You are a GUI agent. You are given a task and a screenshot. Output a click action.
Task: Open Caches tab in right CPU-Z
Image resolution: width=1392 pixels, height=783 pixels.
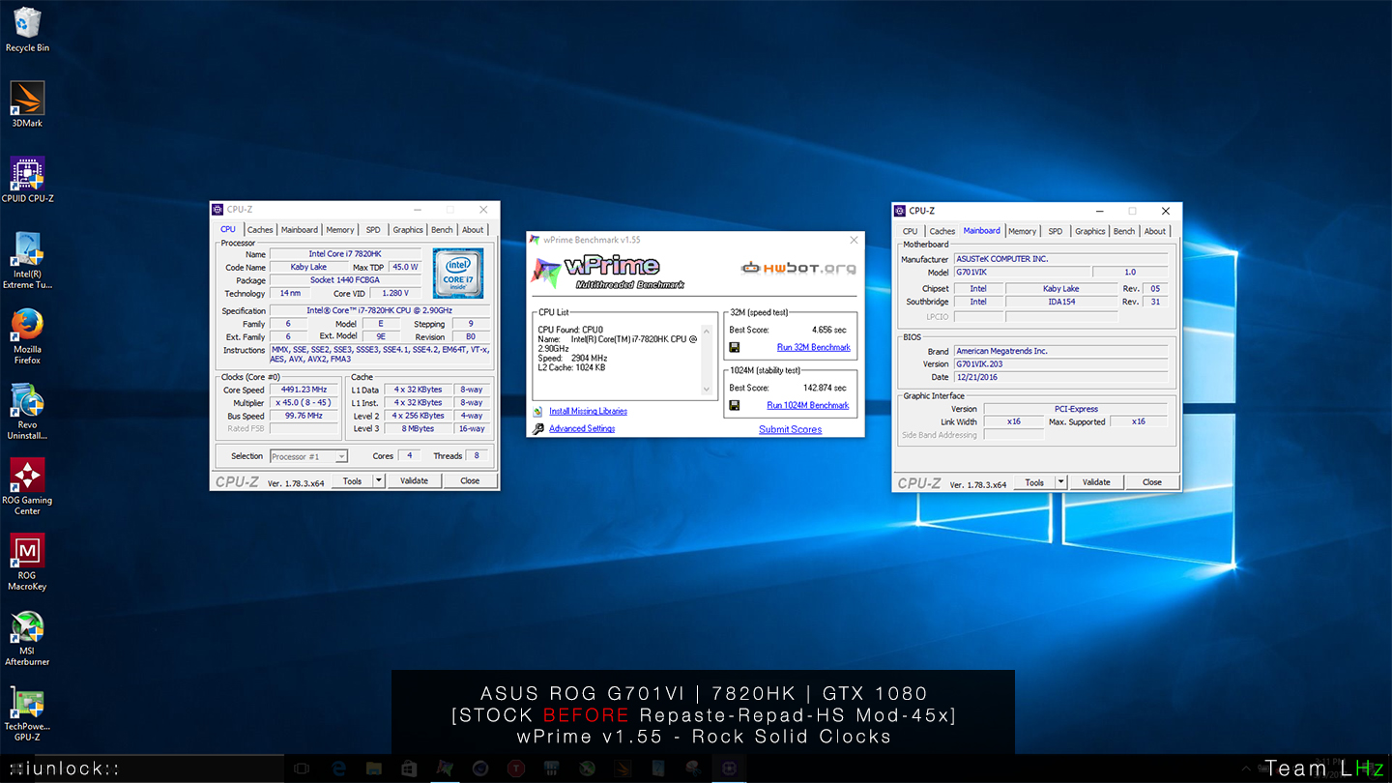coord(942,231)
